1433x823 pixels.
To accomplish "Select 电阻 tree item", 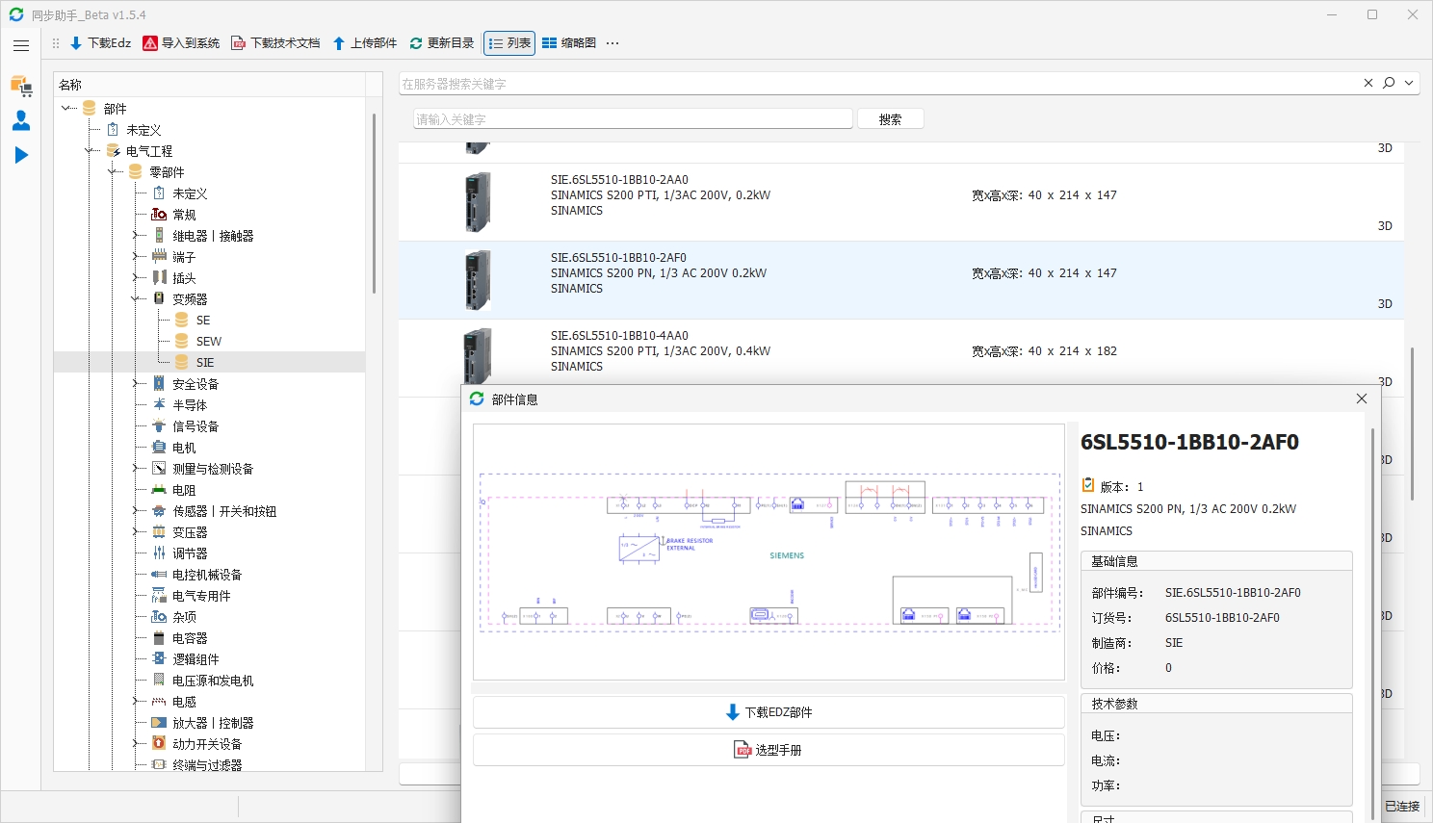I will coord(184,489).
